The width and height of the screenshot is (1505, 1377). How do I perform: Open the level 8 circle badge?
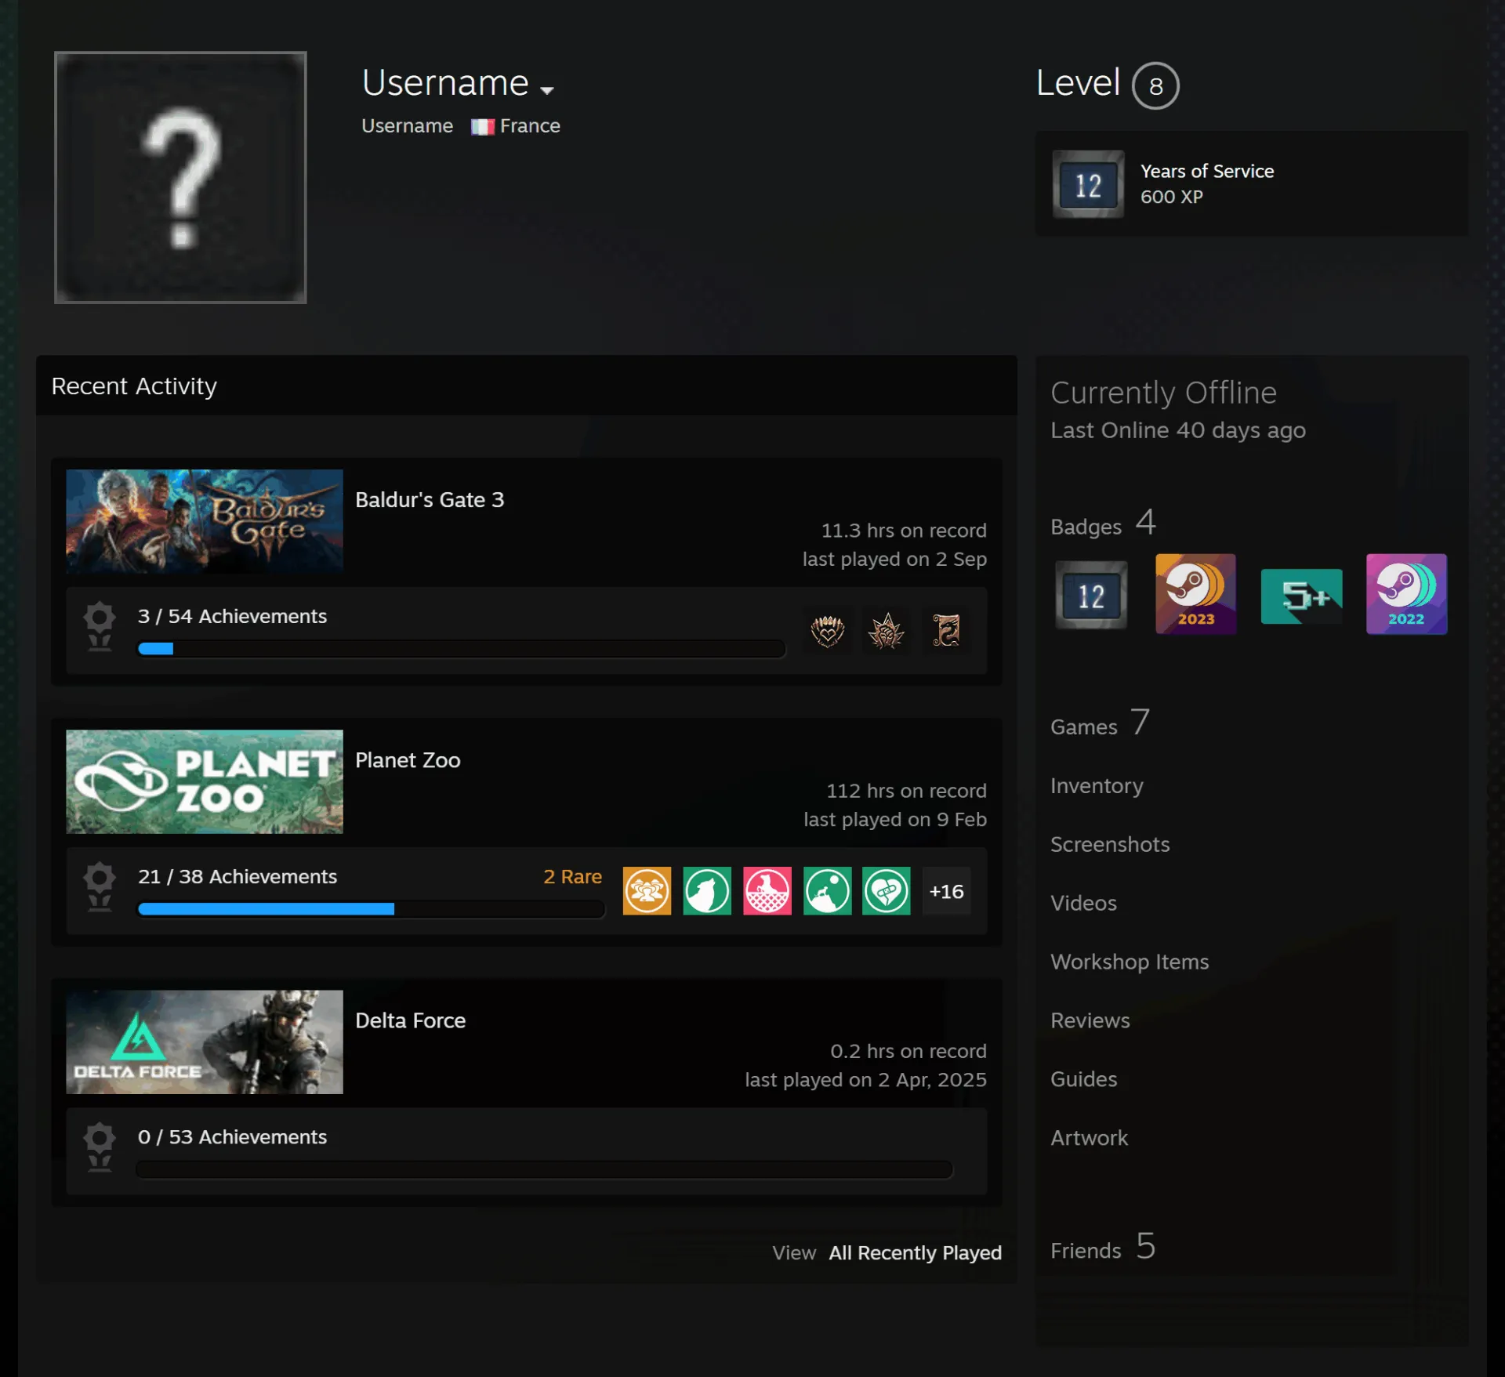coord(1155,85)
